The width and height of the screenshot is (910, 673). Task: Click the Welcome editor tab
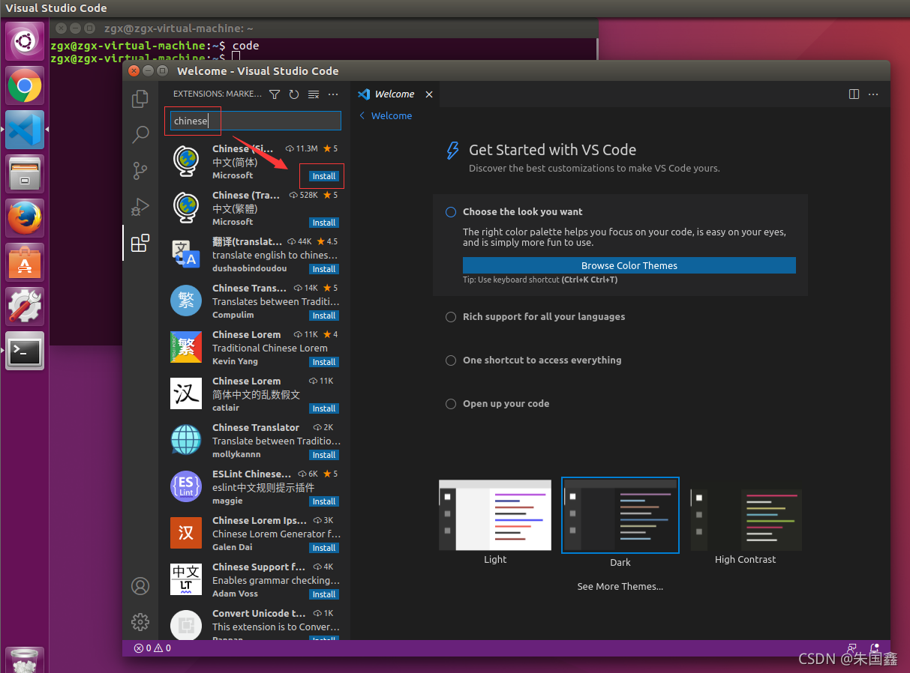(395, 94)
